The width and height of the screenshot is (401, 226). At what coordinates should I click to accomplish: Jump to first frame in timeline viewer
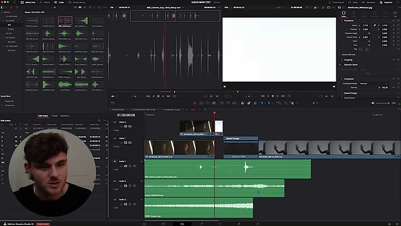pyautogui.click(x=263, y=96)
